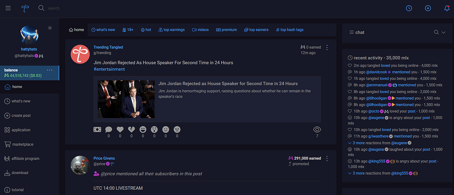Click the neutral face reaction on Jim Jordan post
Screen dimensions: 454x195
tap(166, 129)
